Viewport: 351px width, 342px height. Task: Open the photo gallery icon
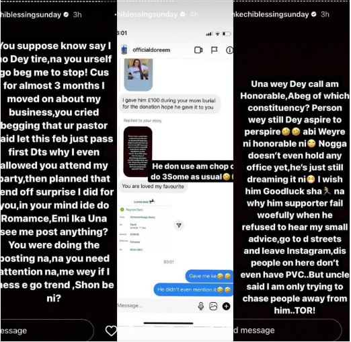pyautogui.click(x=213, y=306)
